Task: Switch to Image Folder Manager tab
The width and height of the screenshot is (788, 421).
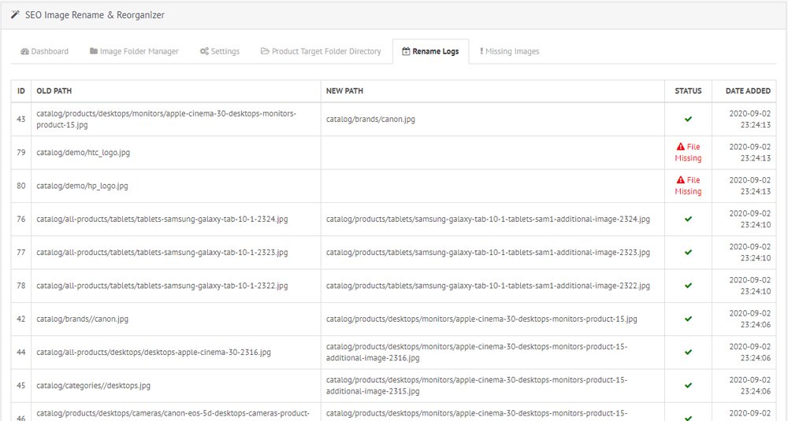Action: (134, 51)
